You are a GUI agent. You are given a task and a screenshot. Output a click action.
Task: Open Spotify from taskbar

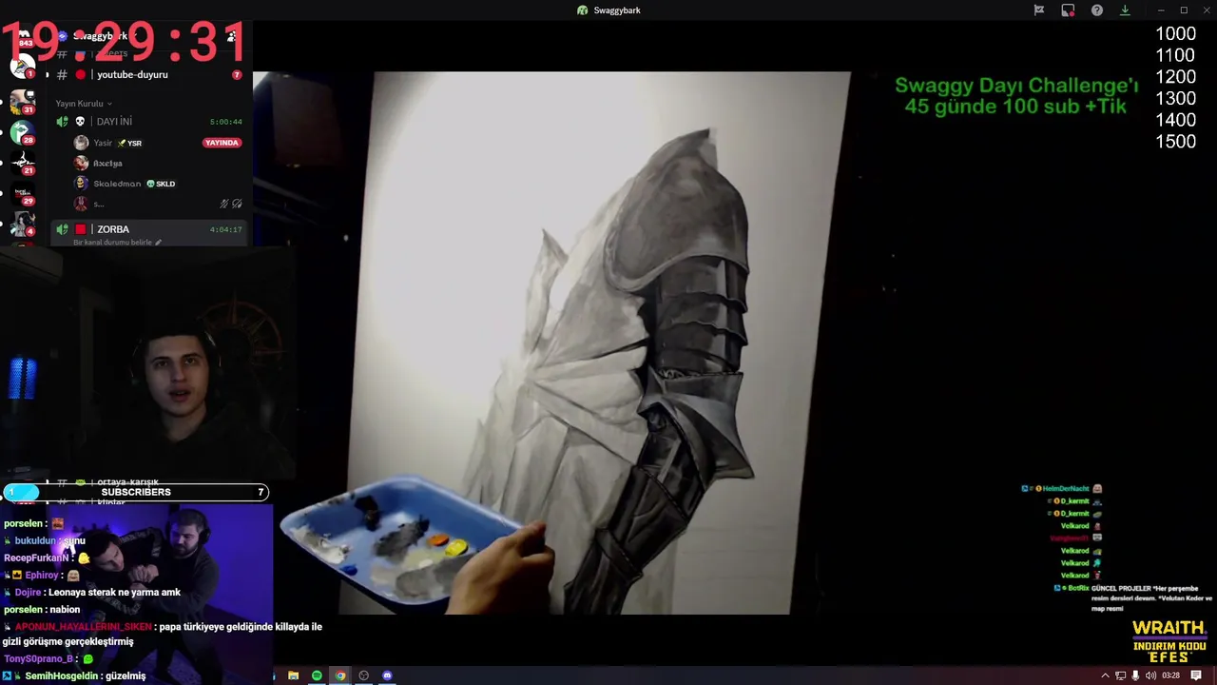[317, 675]
